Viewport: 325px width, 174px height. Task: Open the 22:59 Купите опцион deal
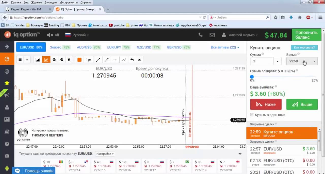click(282, 133)
